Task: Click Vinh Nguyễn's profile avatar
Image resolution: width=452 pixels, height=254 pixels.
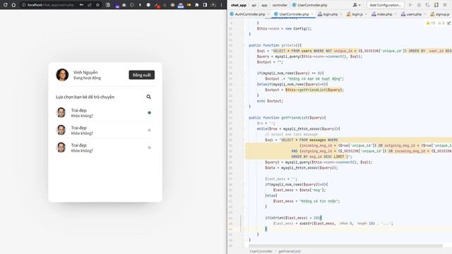Action: [x=62, y=75]
